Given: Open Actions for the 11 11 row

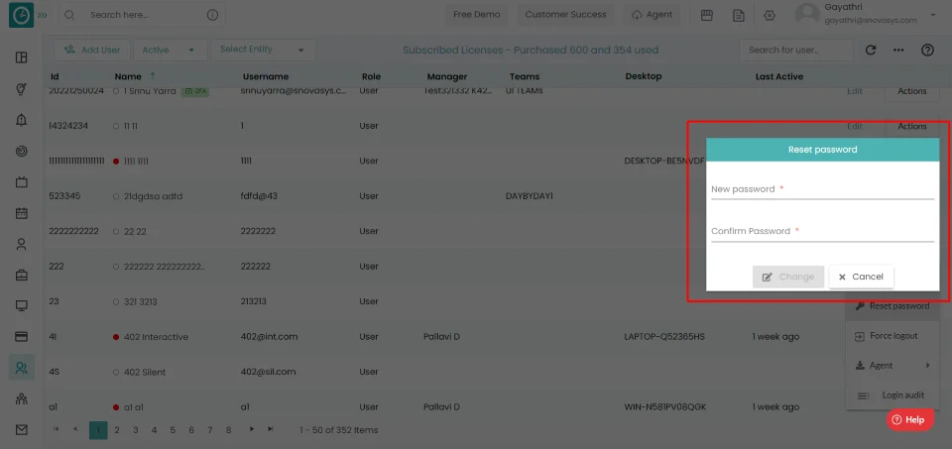Looking at the screenshot, I should [912, 126].
